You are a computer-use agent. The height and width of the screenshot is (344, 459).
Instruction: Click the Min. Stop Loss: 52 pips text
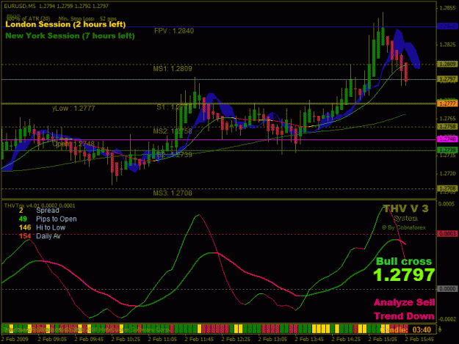(87, 18)
